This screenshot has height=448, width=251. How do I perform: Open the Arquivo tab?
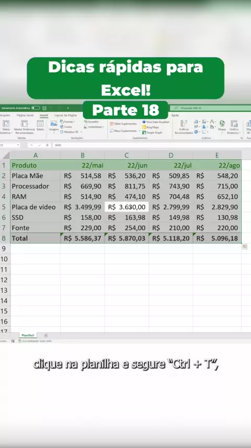click(5, 115)
